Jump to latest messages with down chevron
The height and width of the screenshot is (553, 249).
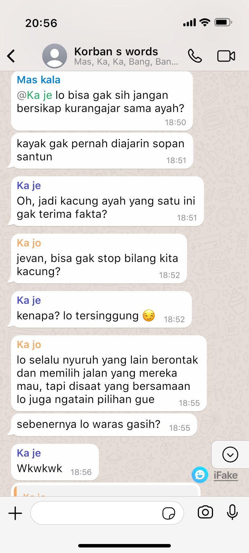[x=230, y=454]
